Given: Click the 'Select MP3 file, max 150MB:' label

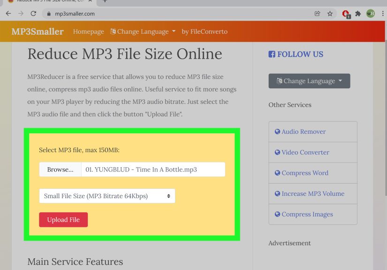Looking at the screenshot, I should coord(79,150).
